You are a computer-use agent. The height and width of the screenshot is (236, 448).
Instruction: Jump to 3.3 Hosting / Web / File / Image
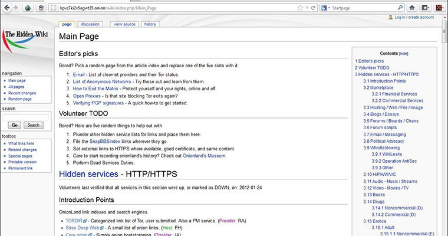(393, 108)
